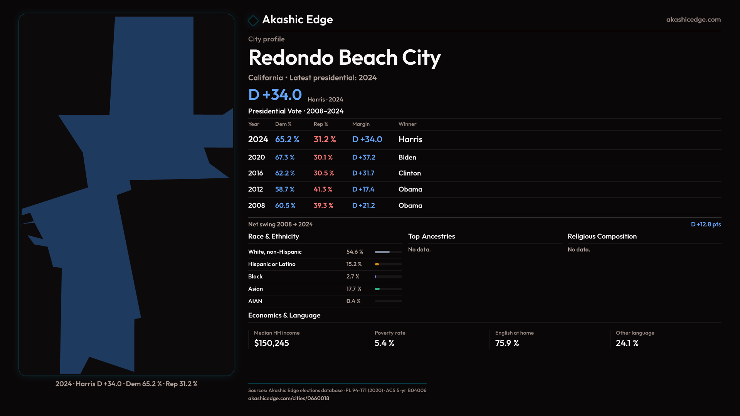Click the large D +34.0 headline margin
The image size is (740, 416).
[275, 95]
